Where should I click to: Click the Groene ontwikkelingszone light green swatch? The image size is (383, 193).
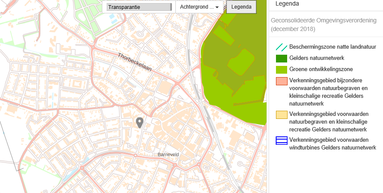(282, 69)
